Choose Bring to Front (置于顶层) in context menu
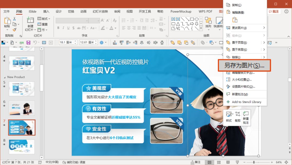292x165 pixels. click(245, 42)
